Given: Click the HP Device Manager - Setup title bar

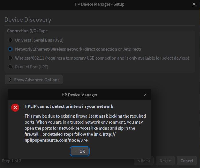Looking at the screenshot, I should (99, 4).
